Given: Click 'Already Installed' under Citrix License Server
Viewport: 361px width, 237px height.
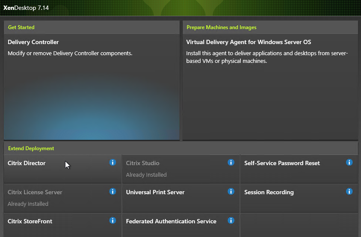Looking at the screenshot, I should (28, 204).
